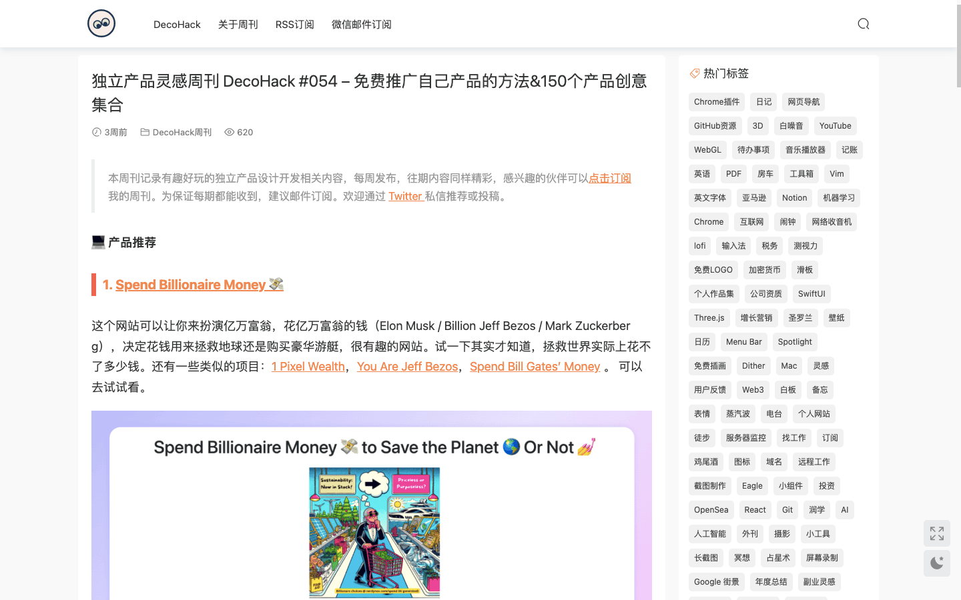Select the React tag
961x600 pixels.
pos(755,510)
